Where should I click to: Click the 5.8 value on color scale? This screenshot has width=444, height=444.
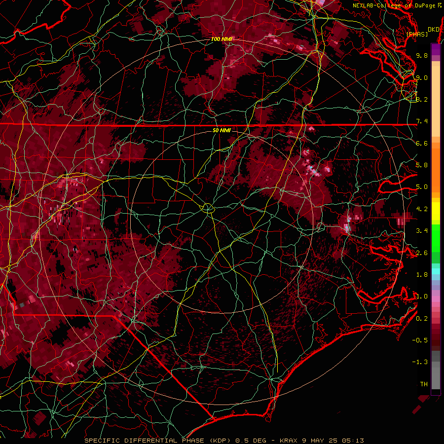(422, 165)
